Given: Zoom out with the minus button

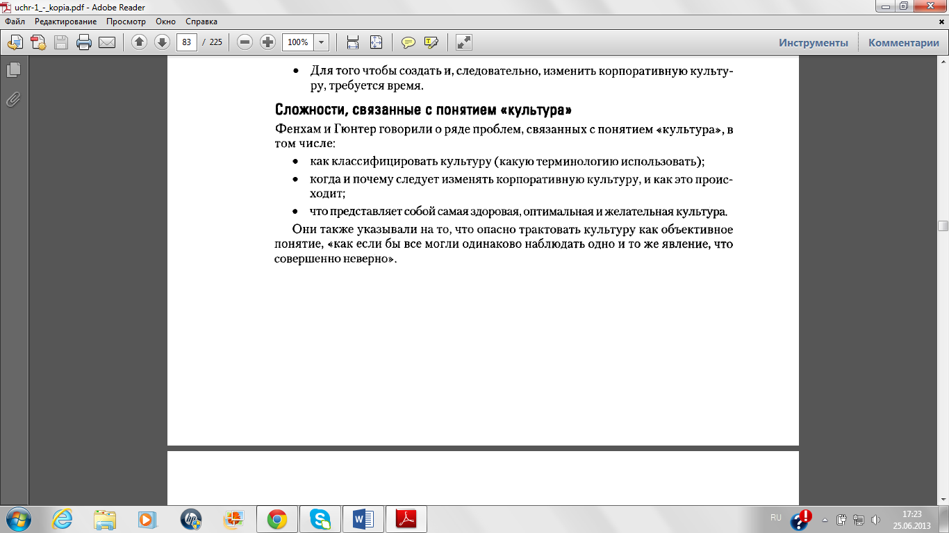Looking at the screenshot, I should [245, 42].
